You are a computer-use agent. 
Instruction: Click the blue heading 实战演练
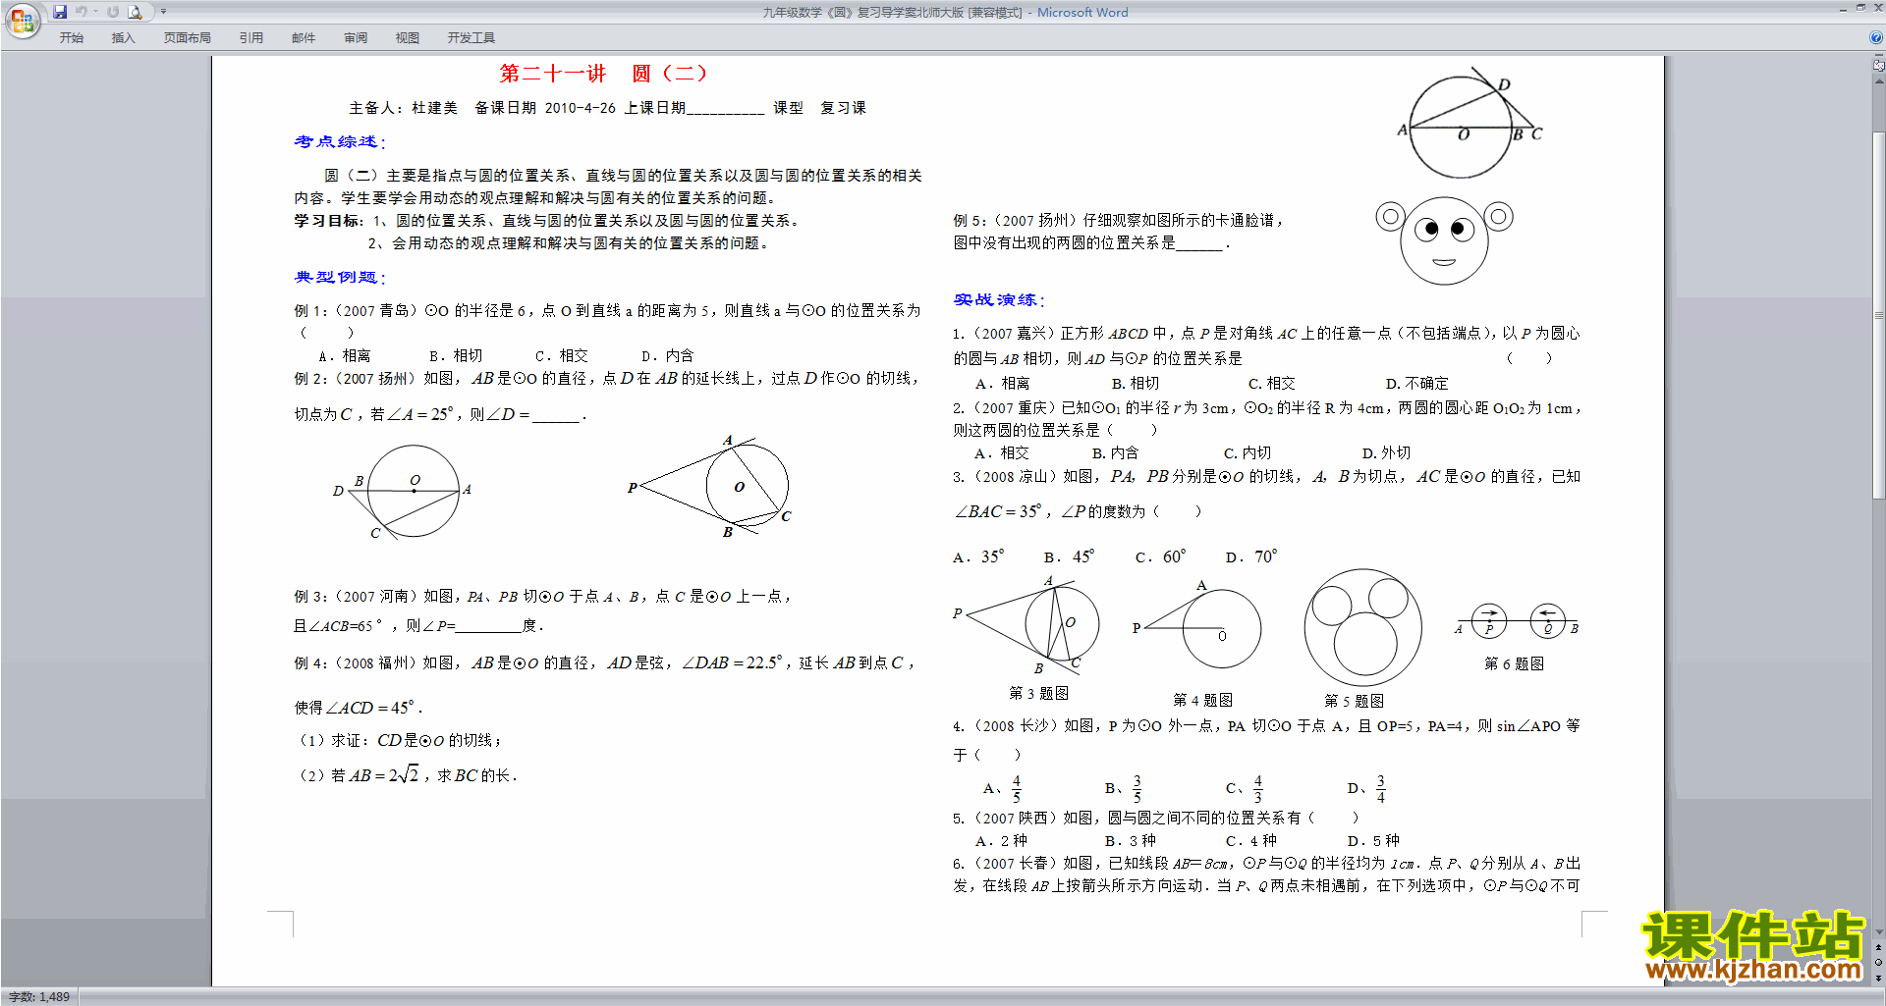click(999, 299)
